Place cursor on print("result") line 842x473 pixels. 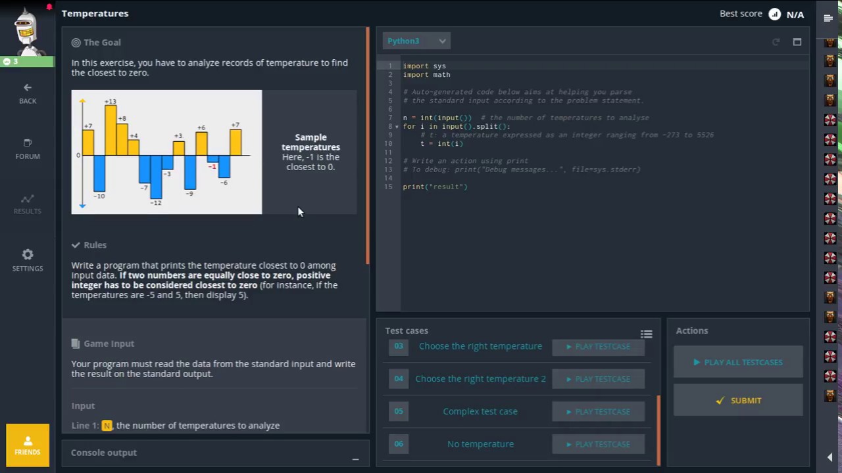(x=435, y=187)
